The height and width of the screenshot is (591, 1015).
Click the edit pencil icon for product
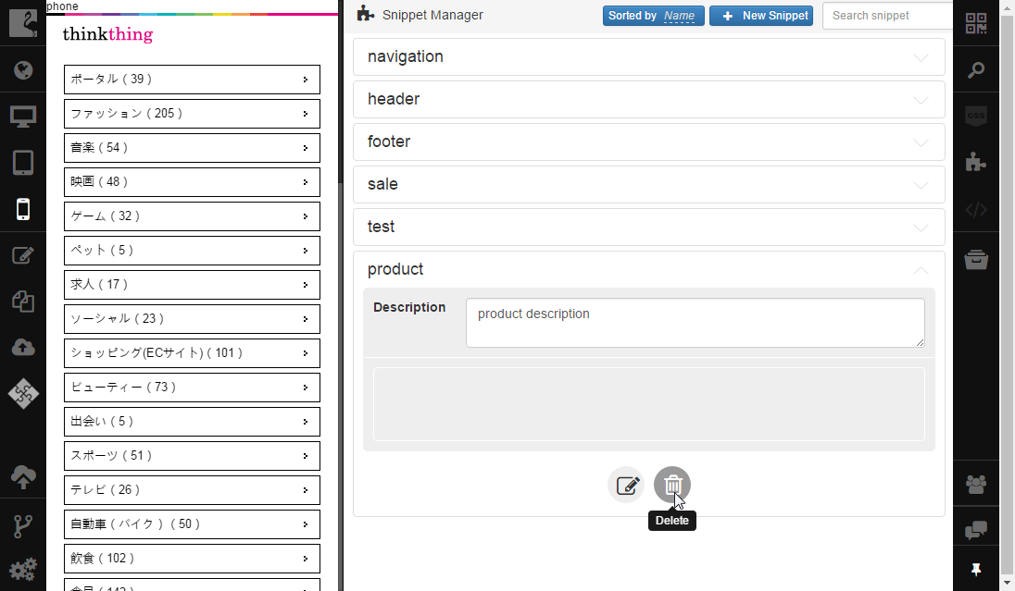(626, 485)
